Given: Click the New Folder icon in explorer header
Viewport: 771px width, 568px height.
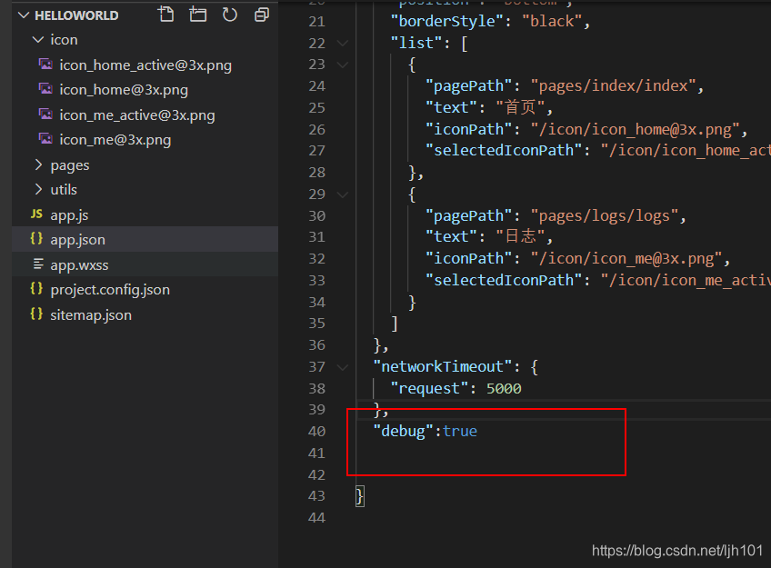Looking at the screenshot, I should [197, 15].
